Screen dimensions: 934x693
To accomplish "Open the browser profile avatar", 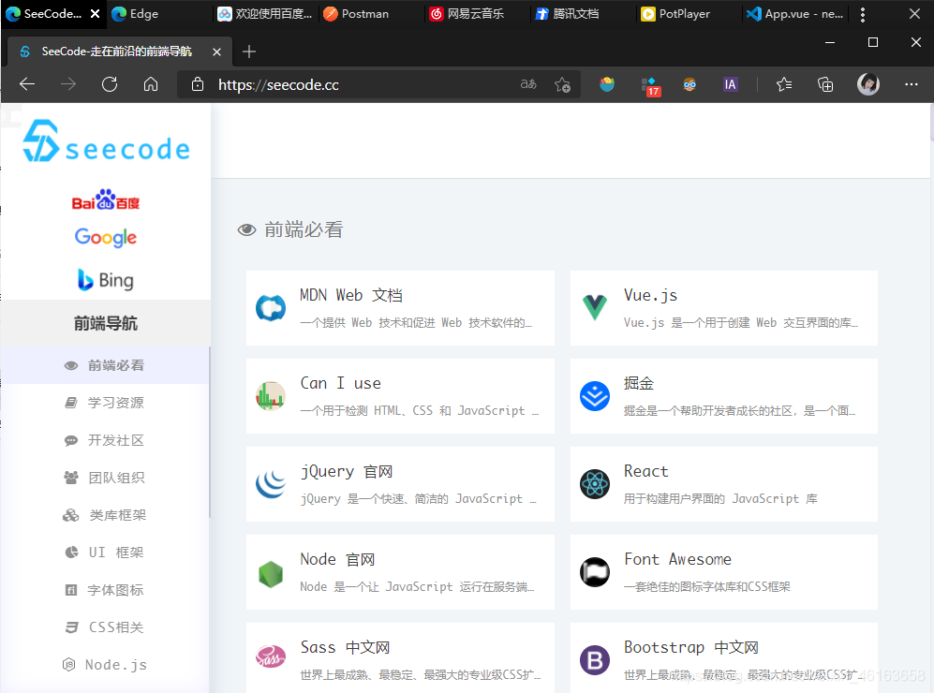I will (x=867, y=84).
